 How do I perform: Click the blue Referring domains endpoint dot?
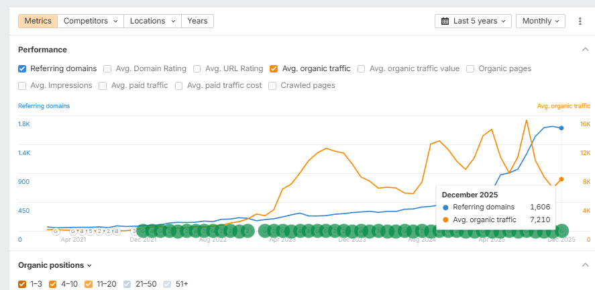tap(561, 128)
